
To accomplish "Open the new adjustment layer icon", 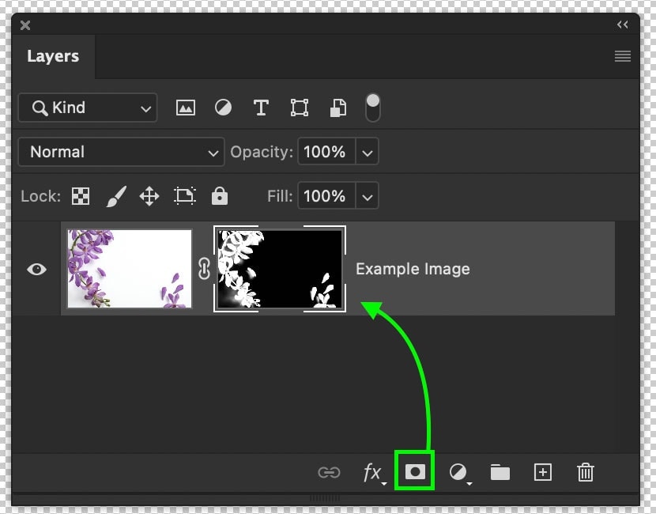I will (457, 472).
